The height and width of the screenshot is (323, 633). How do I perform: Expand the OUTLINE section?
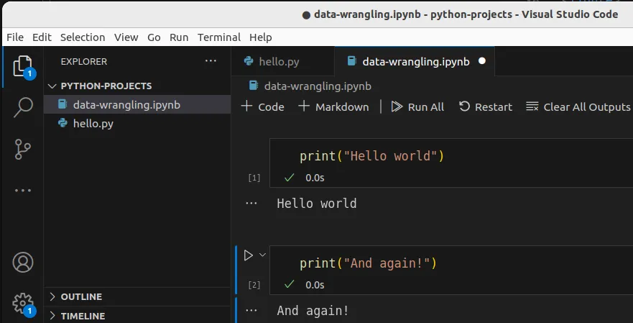(80, 296)
